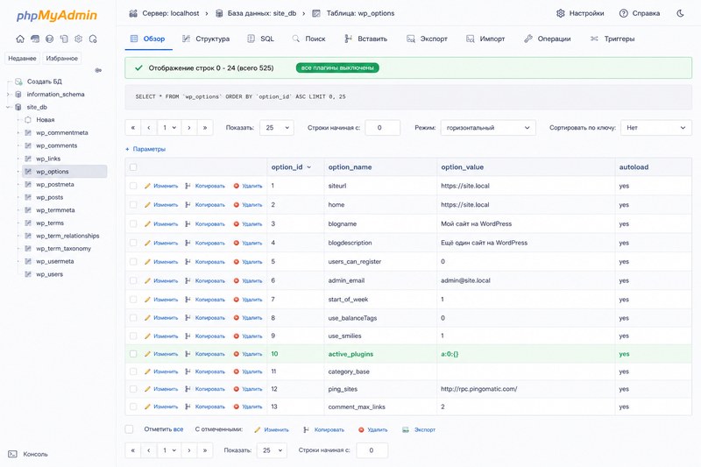
Task: Click the Создать БД database icon
Action: point(18,81)
